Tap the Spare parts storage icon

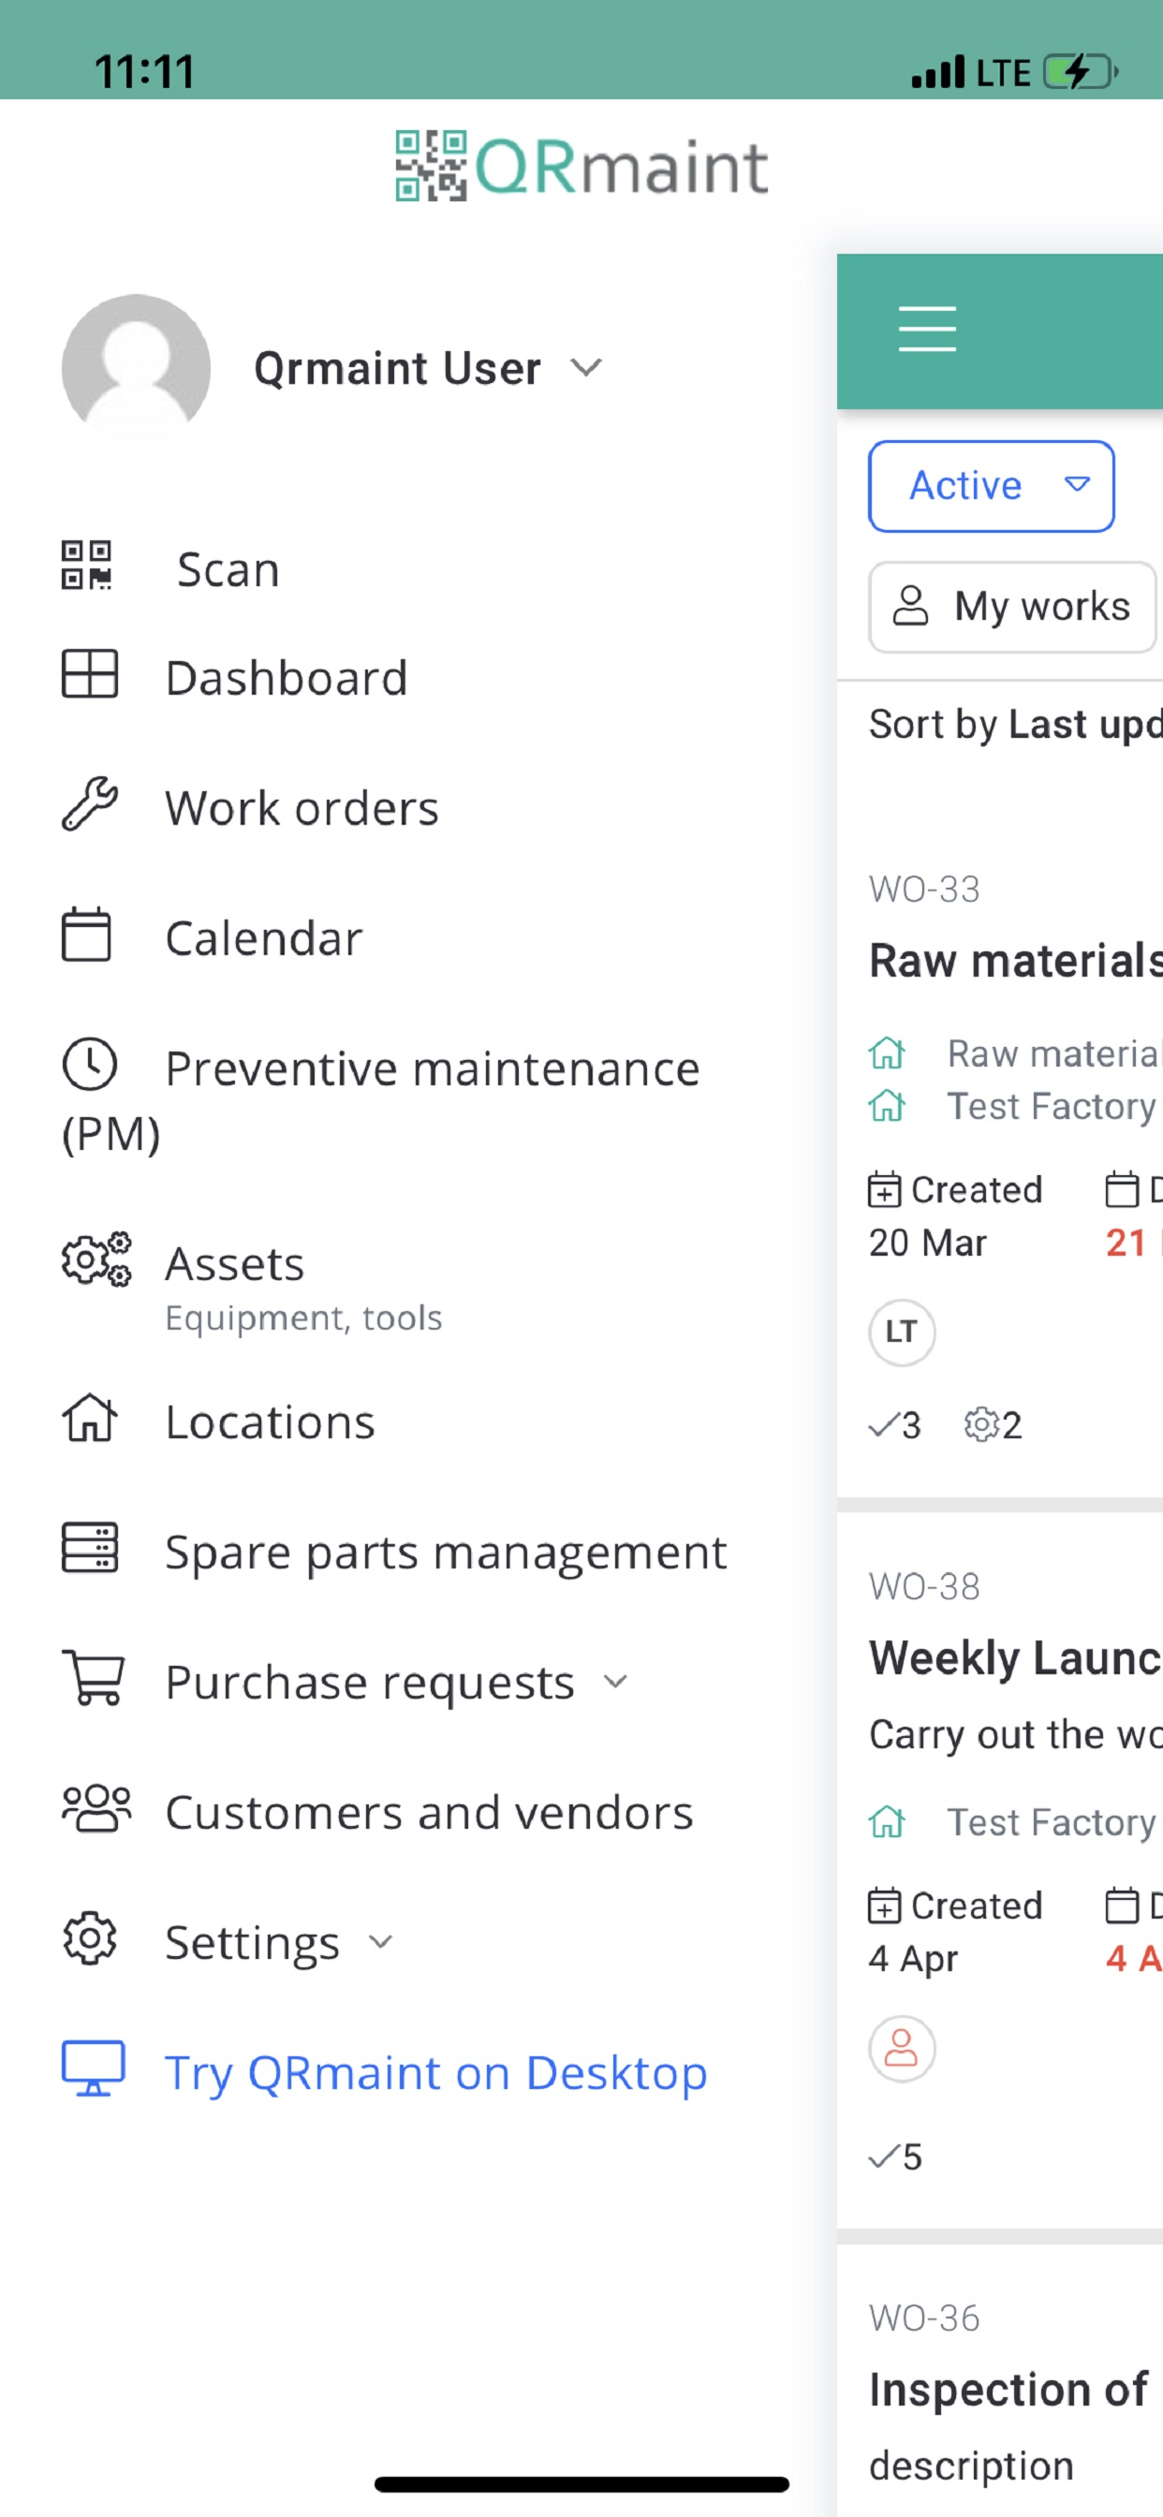[x=90, y=1548]
